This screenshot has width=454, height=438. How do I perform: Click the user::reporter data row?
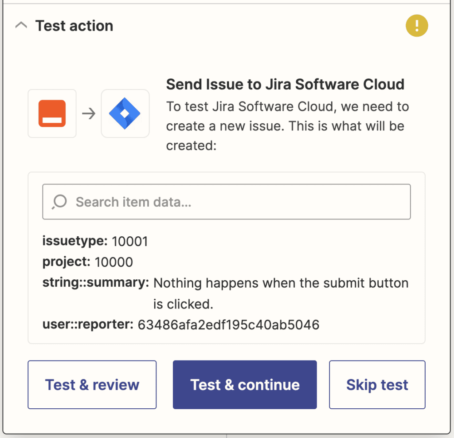point(180,324)
